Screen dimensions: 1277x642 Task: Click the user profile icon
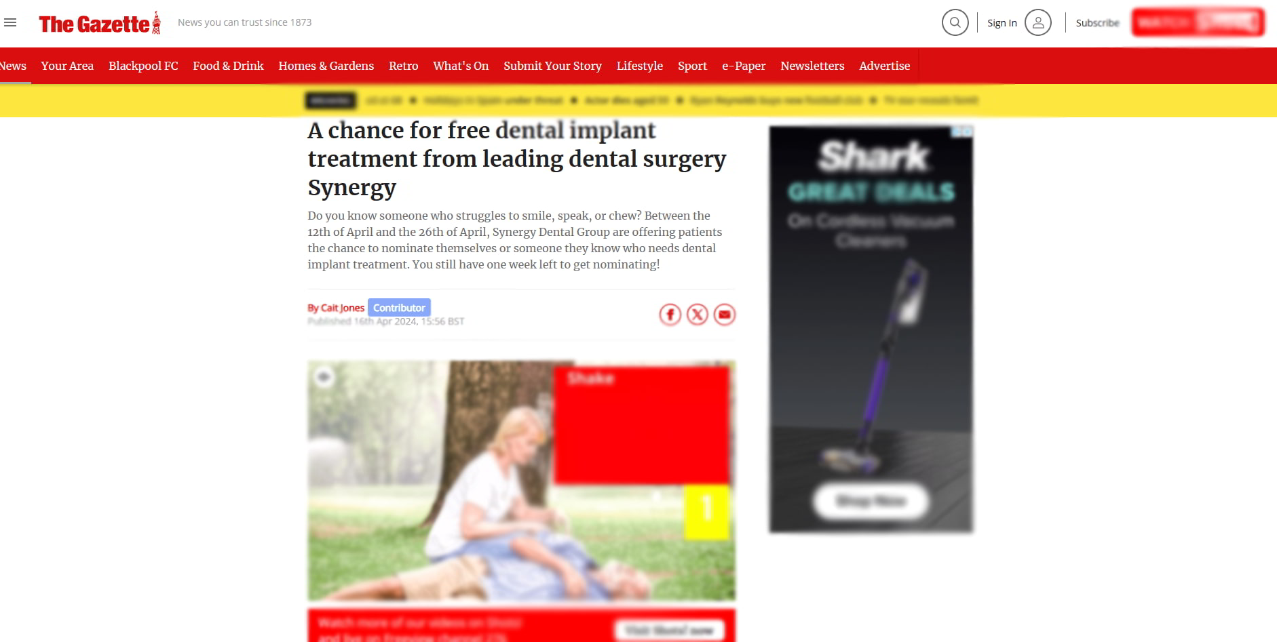pos(1037,22)
